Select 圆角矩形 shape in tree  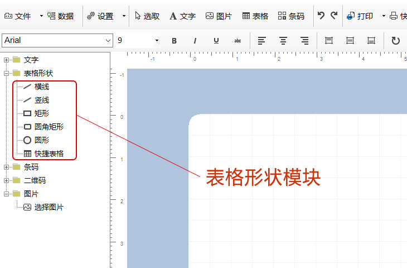[x=49, y=127]
